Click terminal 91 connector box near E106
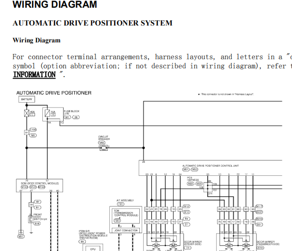 pyautogui.click(x=27, y=132)
